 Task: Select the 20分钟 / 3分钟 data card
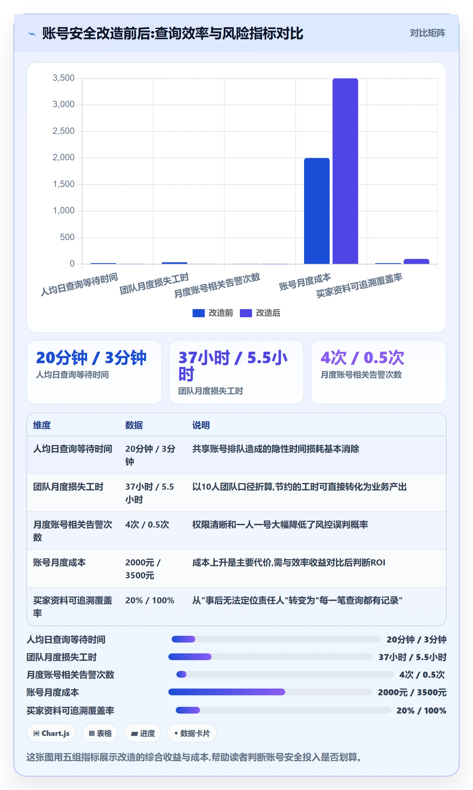[x=94, y=372]
